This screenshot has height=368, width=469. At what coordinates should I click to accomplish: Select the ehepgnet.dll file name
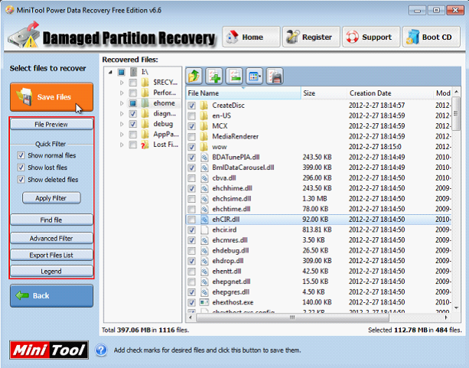click(x=231, y=282)
